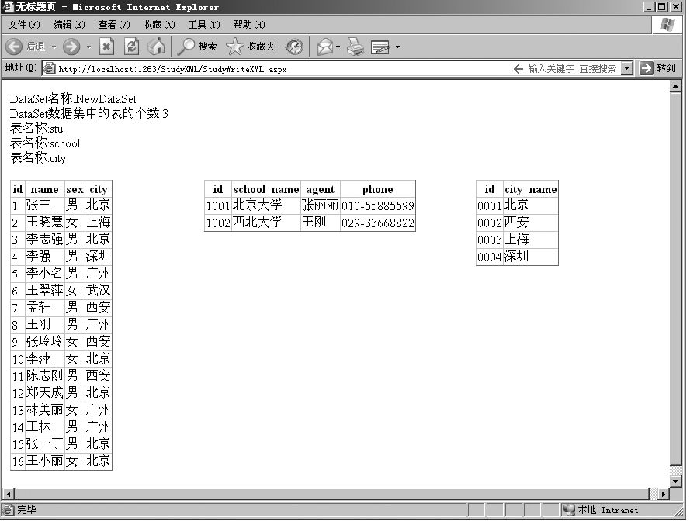The height and width of the screenshot is (521, 690).
Task: Click the agent cell '张丽丽'
Action: click(320, 205)
